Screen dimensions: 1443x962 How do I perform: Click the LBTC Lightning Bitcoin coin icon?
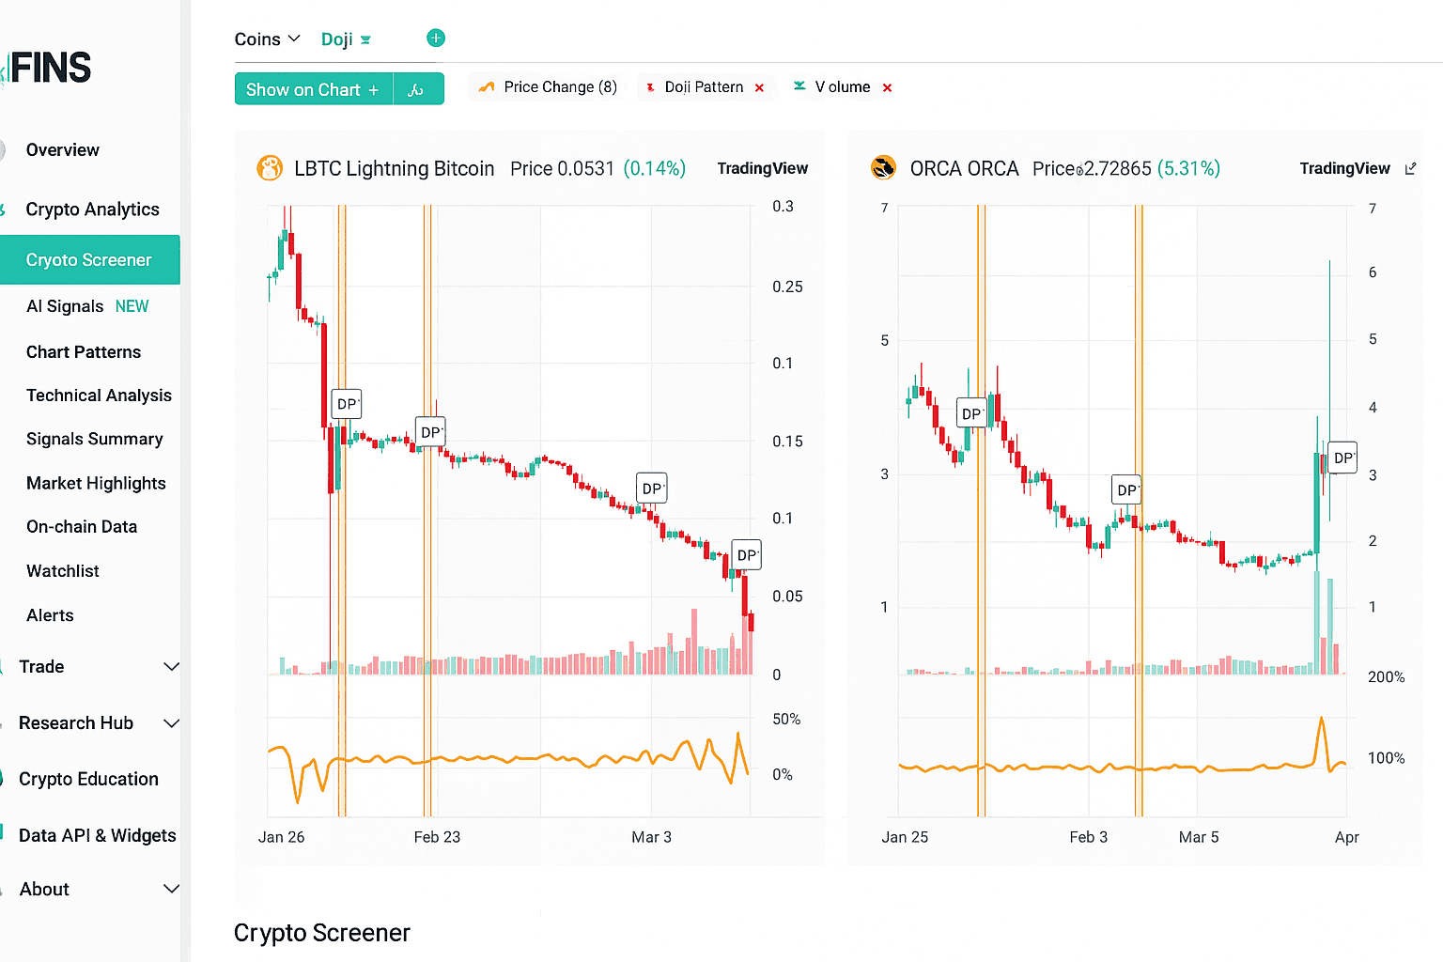[270, 168]
